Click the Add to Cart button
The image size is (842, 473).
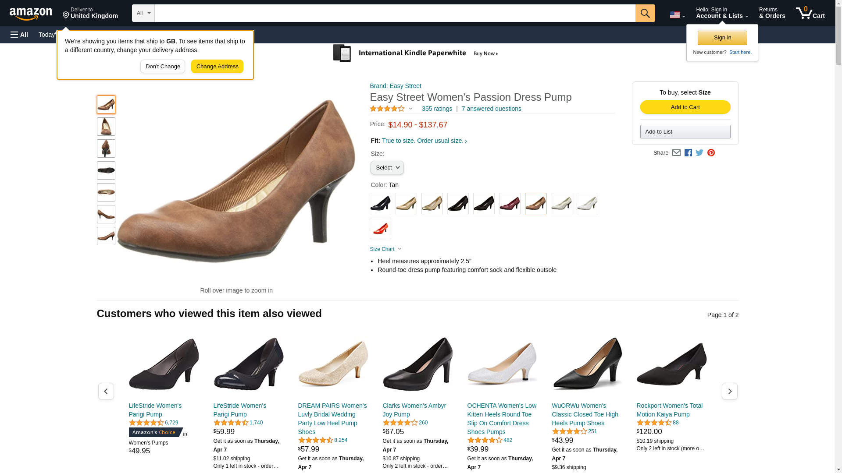coord(685,107)
